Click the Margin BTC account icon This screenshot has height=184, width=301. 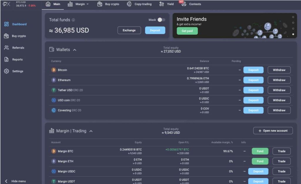pyautogui.click(x=54, y=151)
